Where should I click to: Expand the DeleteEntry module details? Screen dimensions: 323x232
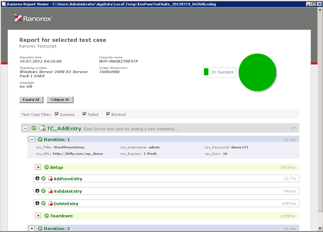click(37, 203)
